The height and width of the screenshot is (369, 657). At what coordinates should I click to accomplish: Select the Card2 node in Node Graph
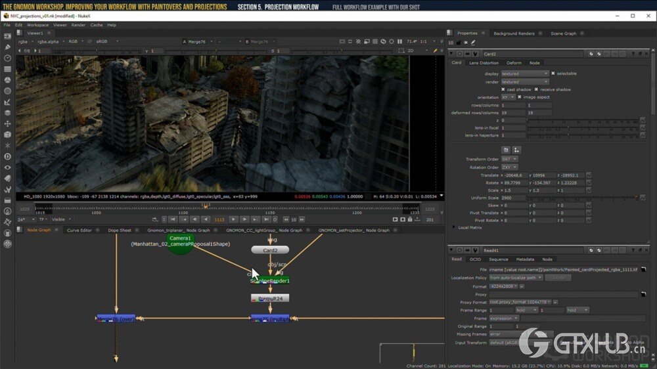coord(270,250)
